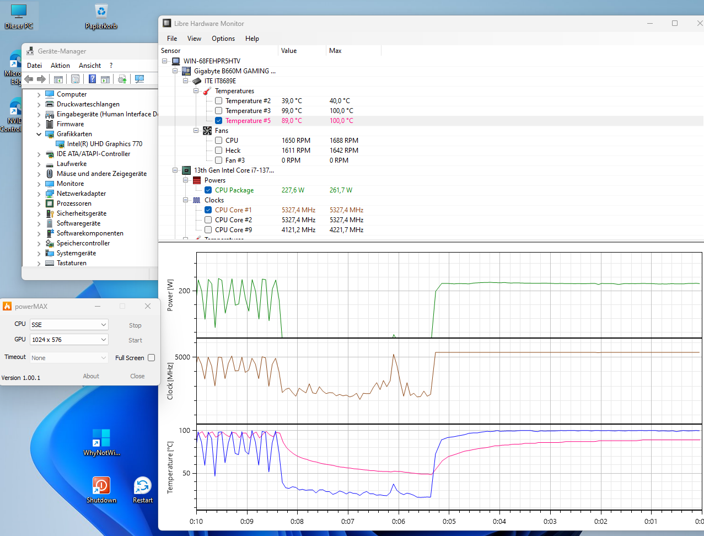Collapse the Grafikkarten tree node

[39, 134]
